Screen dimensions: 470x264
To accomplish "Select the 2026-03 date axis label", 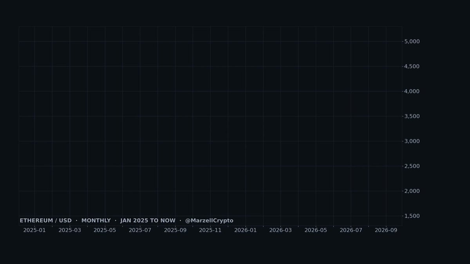I will coord(280,230).
